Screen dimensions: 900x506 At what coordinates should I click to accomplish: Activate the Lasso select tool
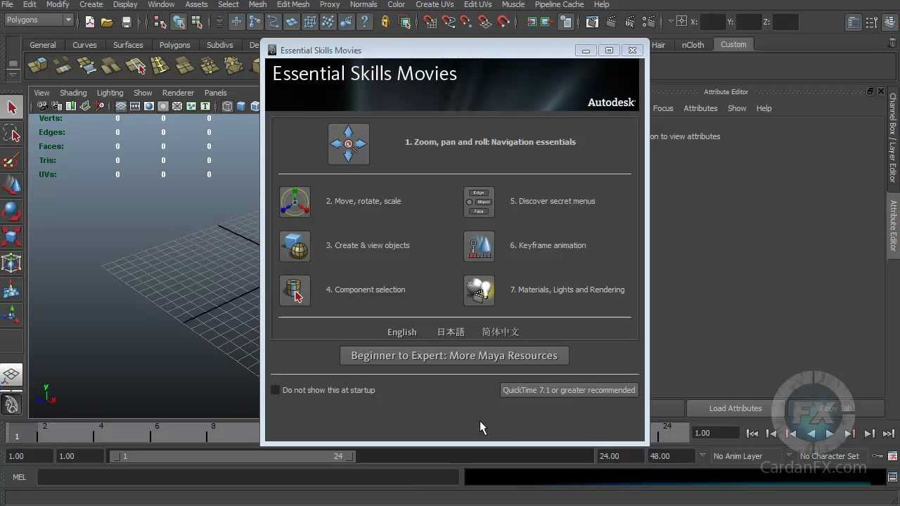[x=11, y=134]
